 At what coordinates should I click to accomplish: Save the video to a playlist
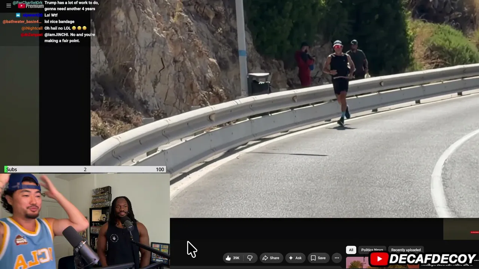[318, 258]
